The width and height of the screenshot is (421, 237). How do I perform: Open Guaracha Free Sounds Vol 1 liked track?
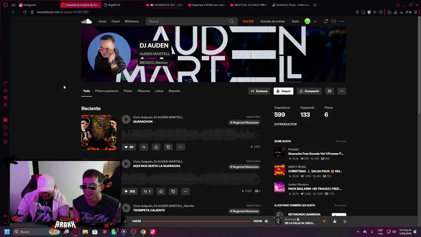[316, 154]
